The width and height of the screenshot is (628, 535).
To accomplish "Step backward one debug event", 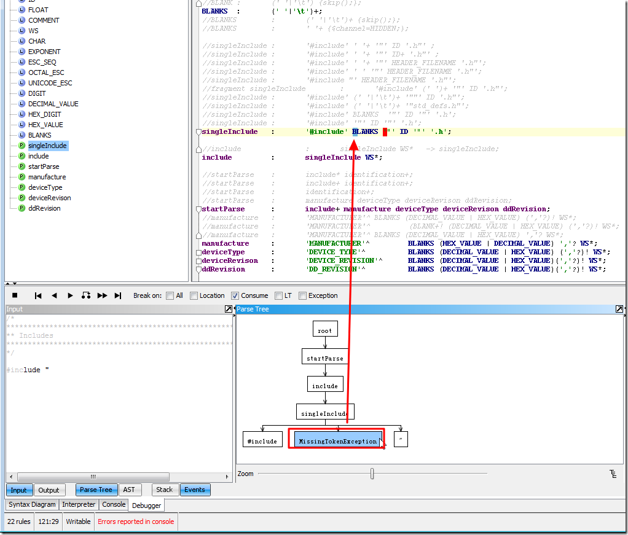I will (x=54, y=295).
